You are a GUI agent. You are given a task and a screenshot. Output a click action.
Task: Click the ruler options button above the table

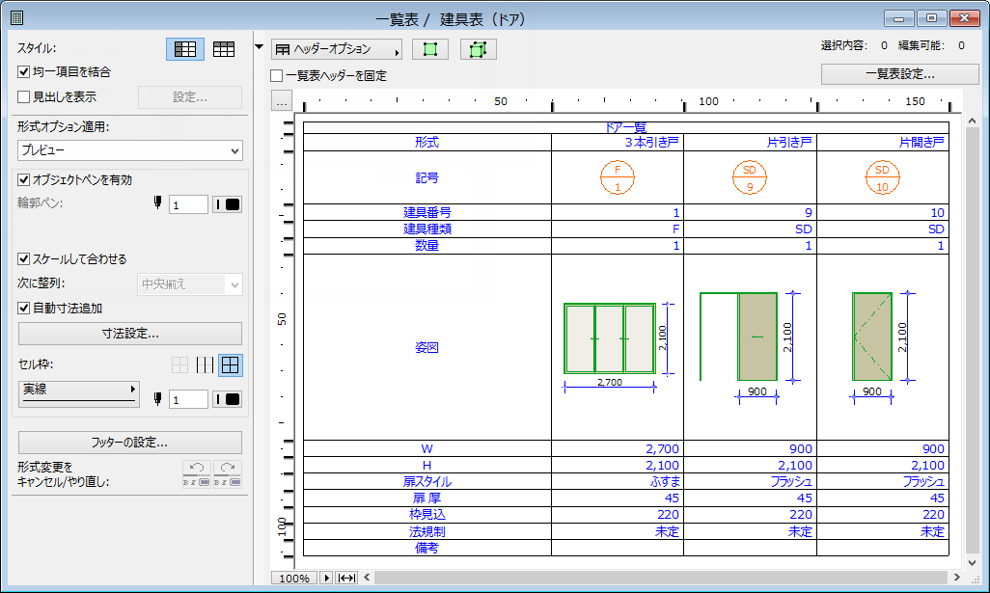[x=281, y=99]
